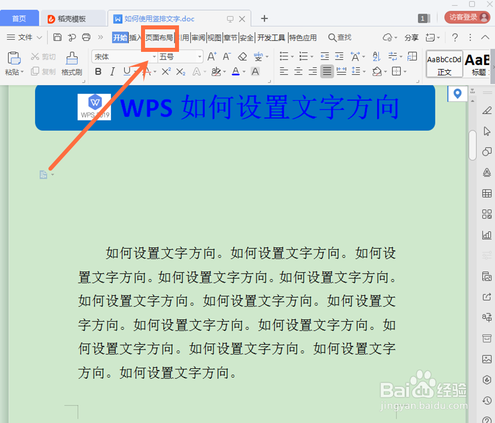Click the help question mark in title toolbar
The image size is (495, 423).
(455, 37)
